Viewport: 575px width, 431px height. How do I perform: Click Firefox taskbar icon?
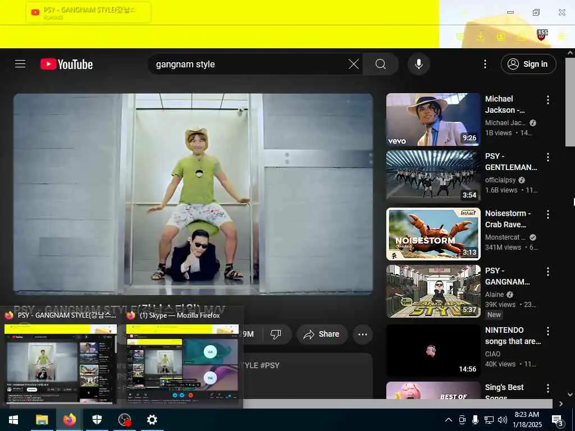(x=69, y=420)
